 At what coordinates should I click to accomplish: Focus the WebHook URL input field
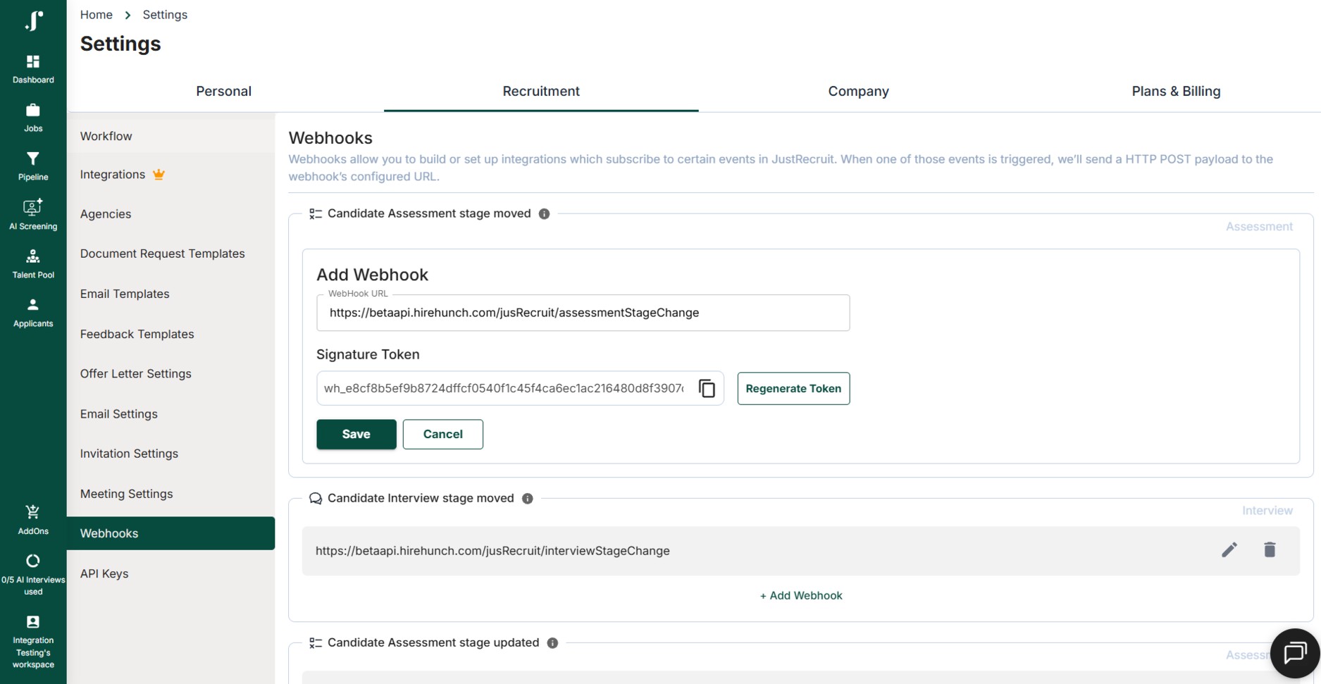click(x=583, y=313)
